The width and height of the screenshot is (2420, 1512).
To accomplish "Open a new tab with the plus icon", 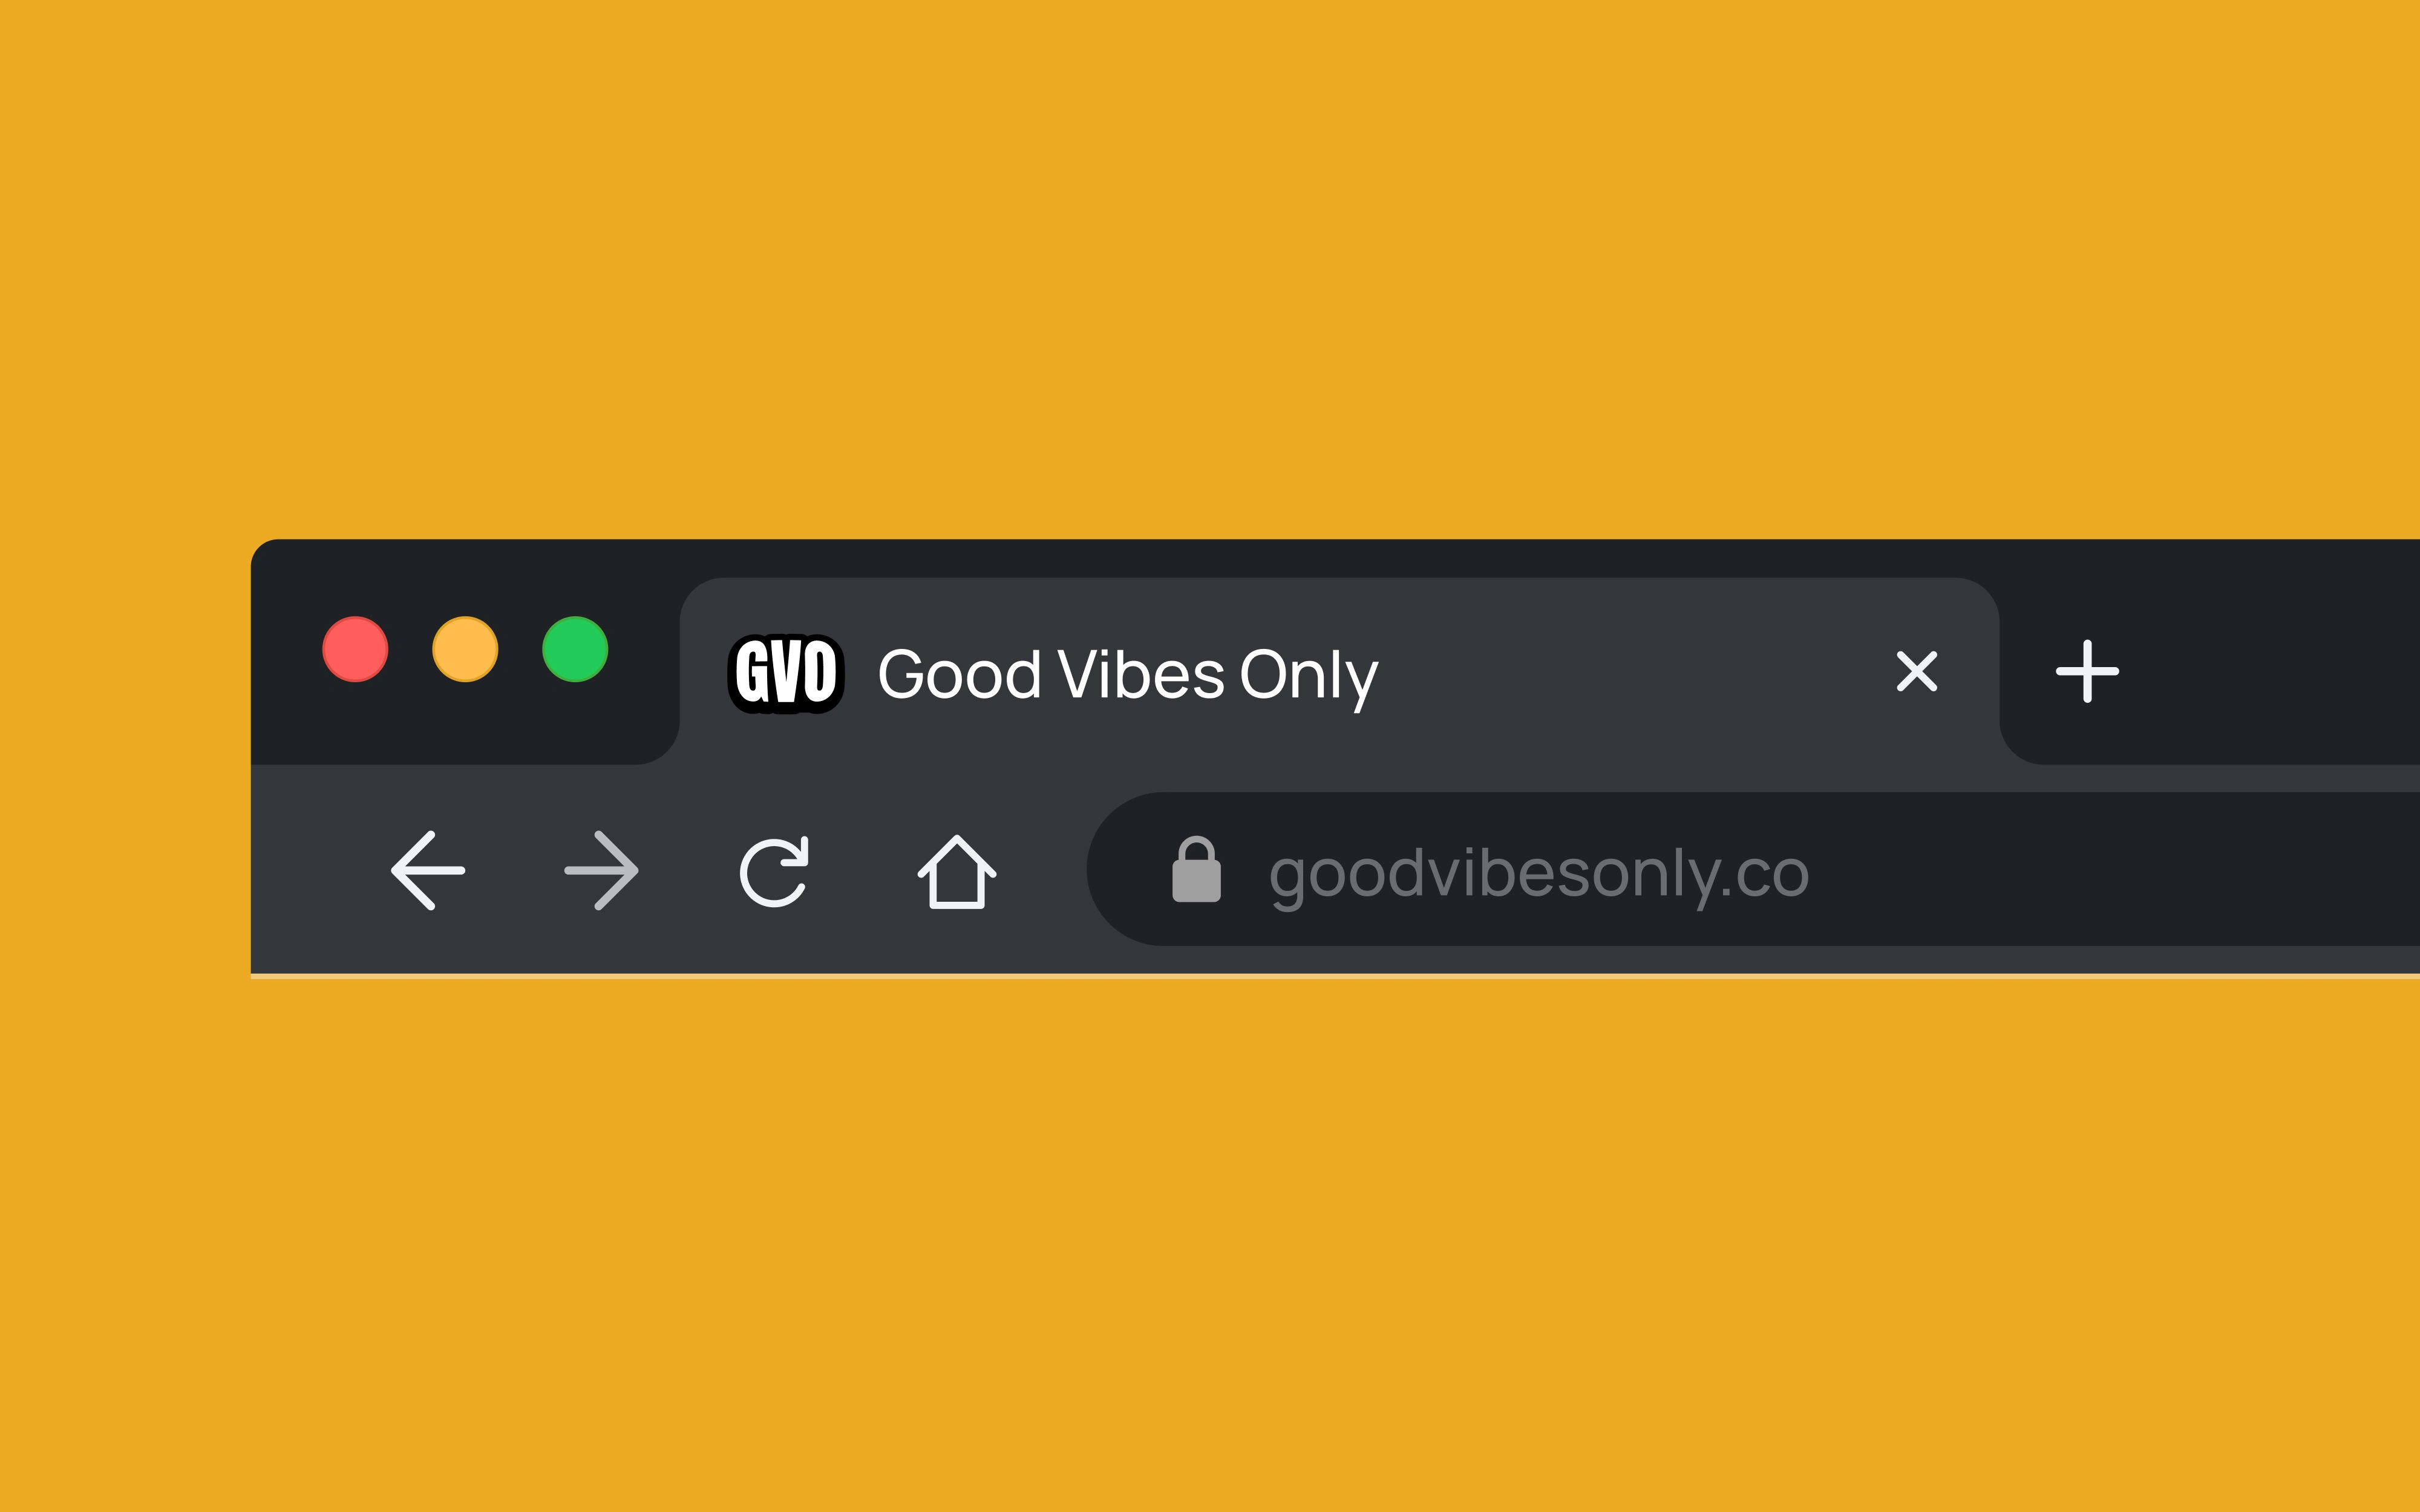I will pos(2087,671).
